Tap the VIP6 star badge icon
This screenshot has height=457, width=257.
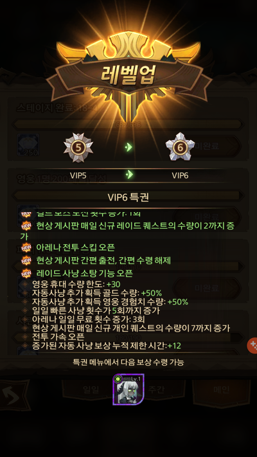[180, 148]
